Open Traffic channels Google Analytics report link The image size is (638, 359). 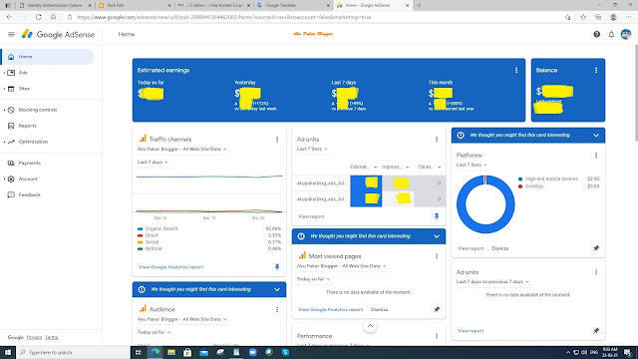[x=170, y=267]
